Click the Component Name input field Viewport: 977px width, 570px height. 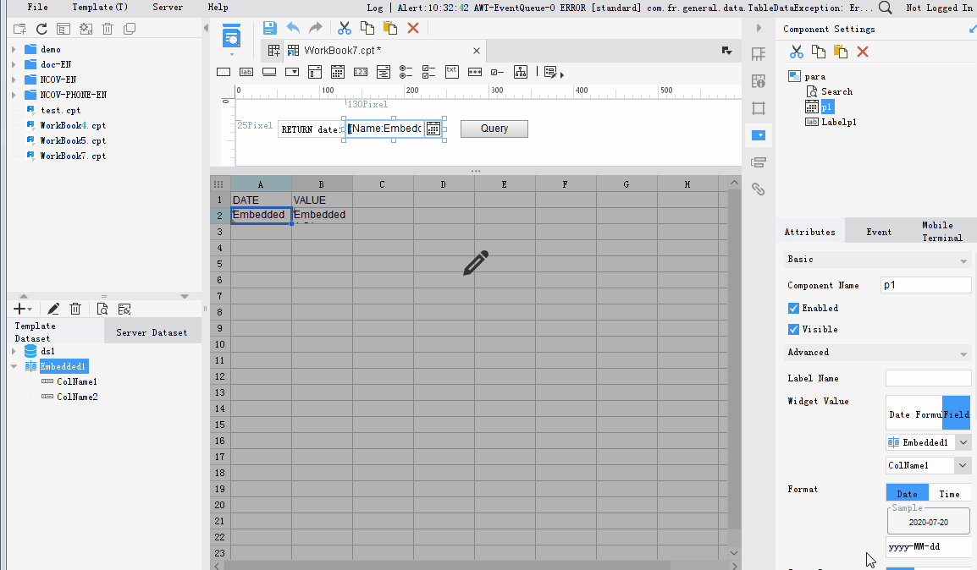click(926, 285)
